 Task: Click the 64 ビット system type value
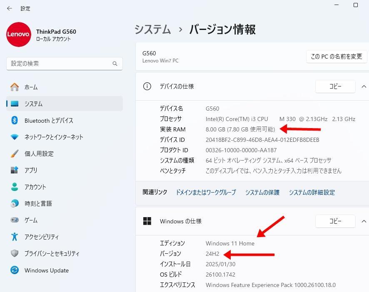pos(269,160)
